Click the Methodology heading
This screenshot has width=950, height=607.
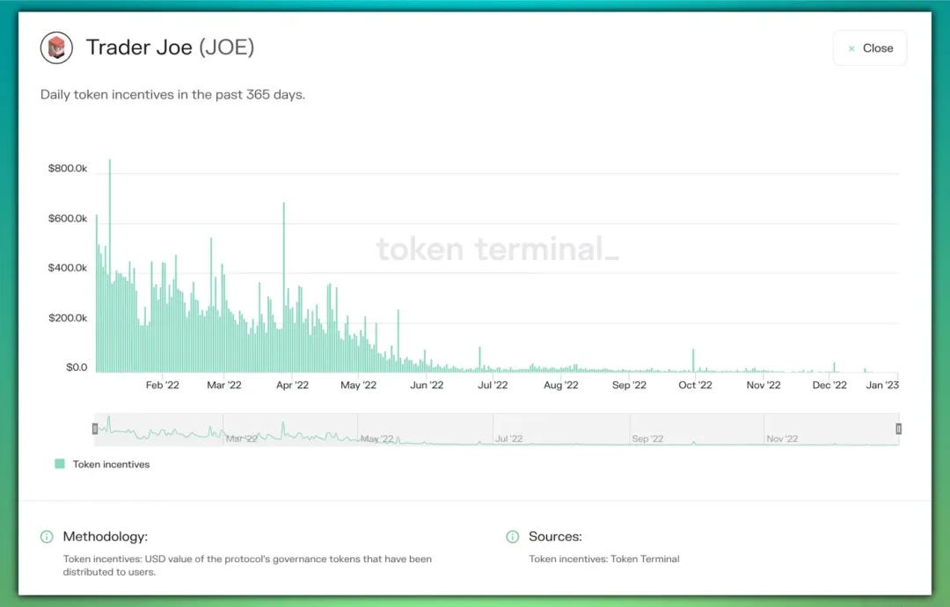(106, 537)
